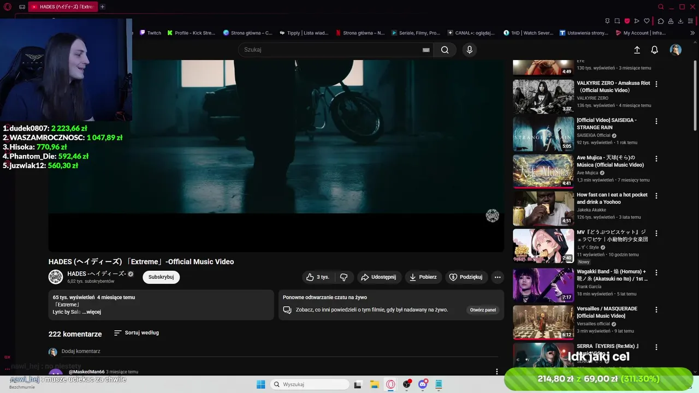Bookmark page with the heart icon
Image resolution: width=699 pixels, height=393 pixels.
647,21
